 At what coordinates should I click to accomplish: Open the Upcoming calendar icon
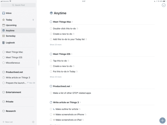(4, 25)
